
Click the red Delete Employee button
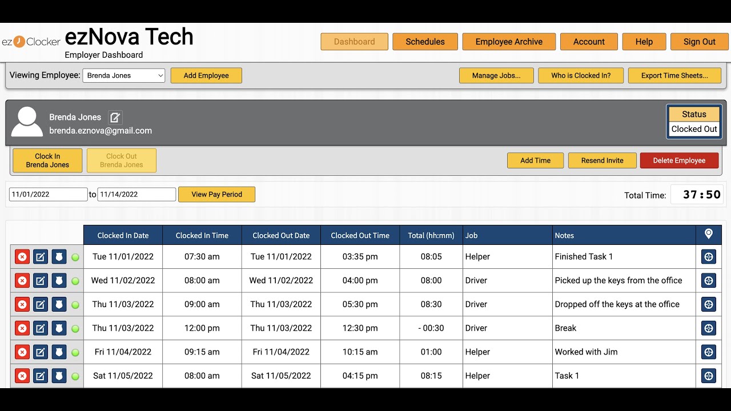679,160
